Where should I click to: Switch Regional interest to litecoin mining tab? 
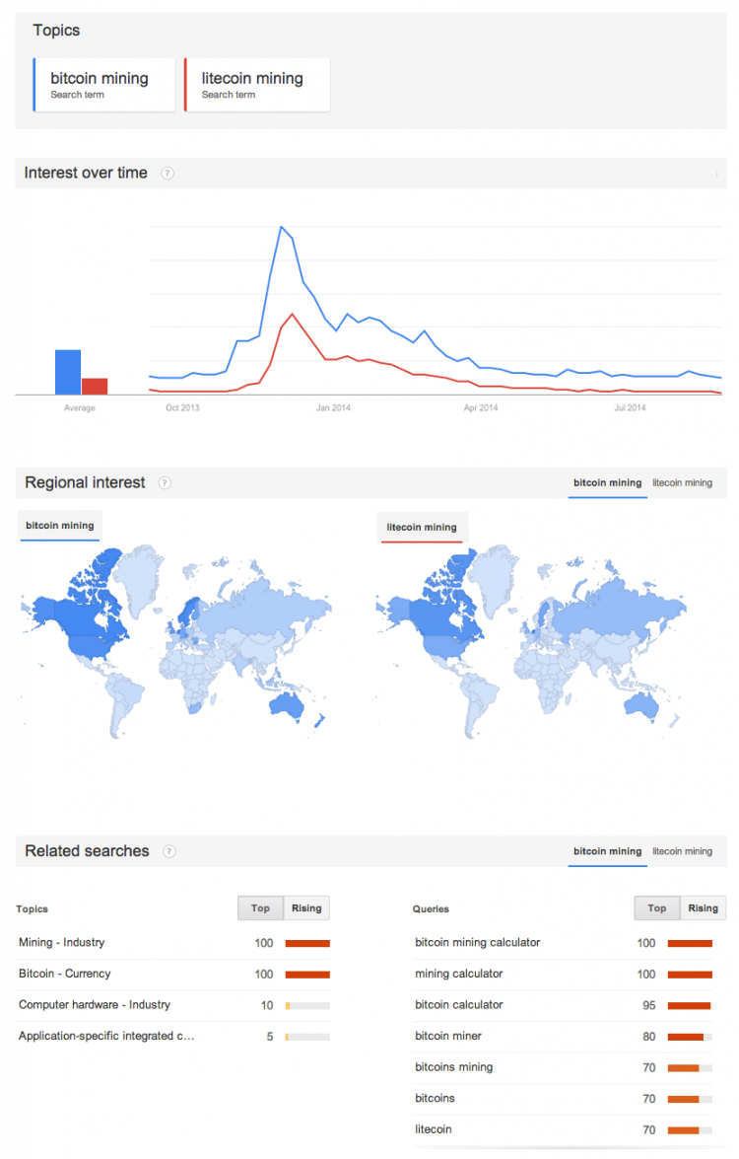point(682,482)
